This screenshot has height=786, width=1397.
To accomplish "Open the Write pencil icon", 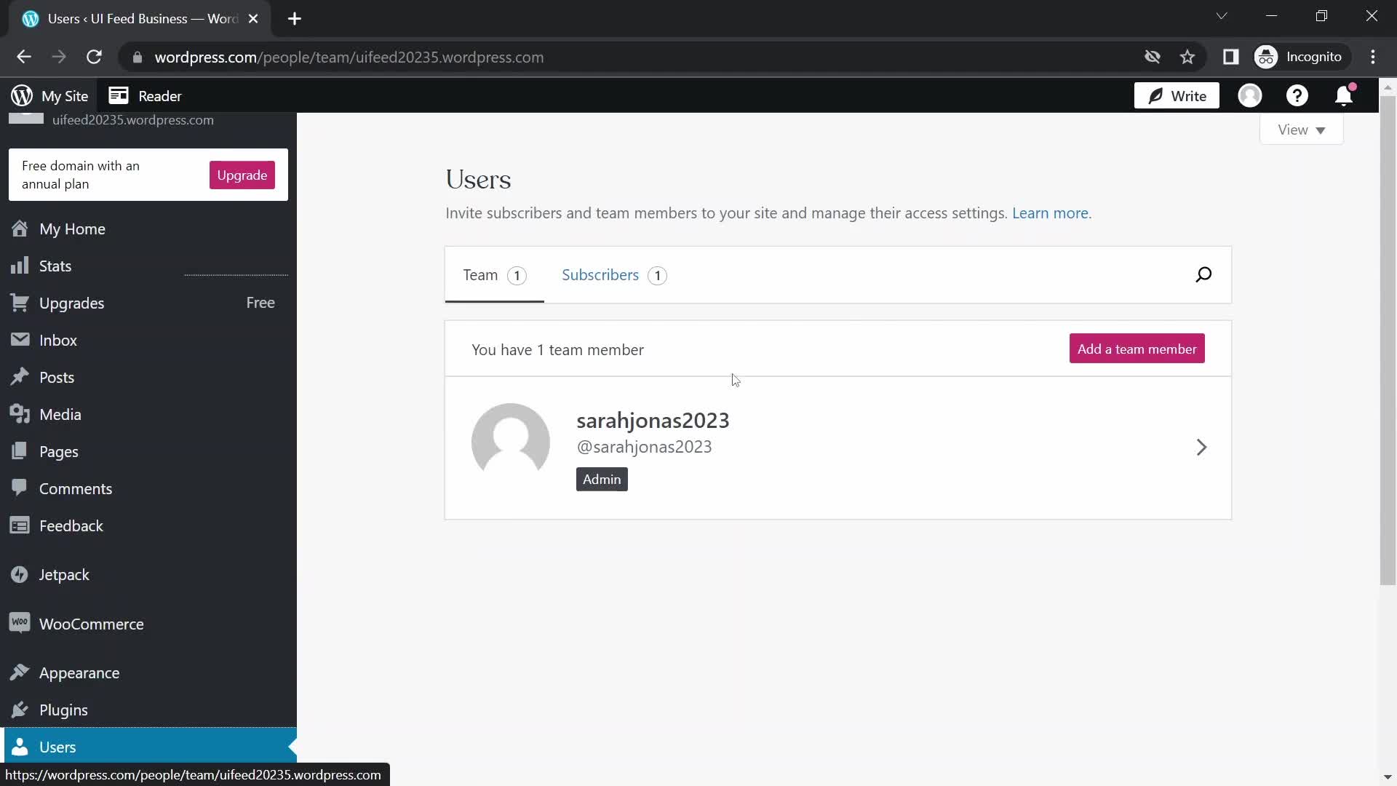I will 1155,95.
